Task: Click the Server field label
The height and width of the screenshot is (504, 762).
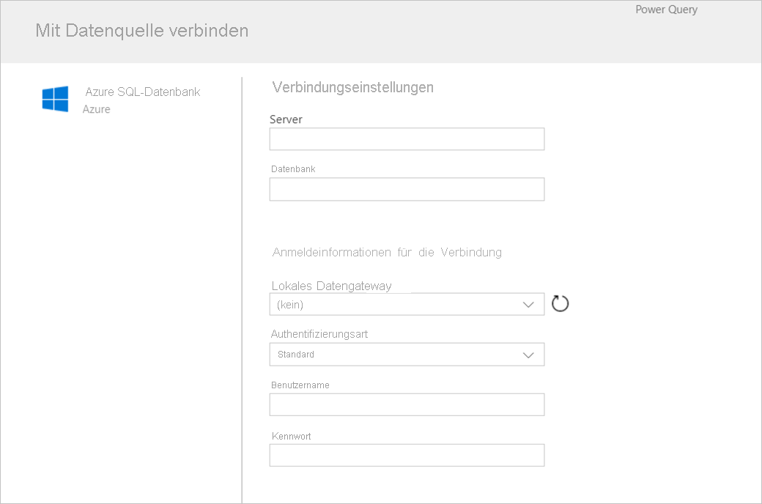Action: point(286,119)
